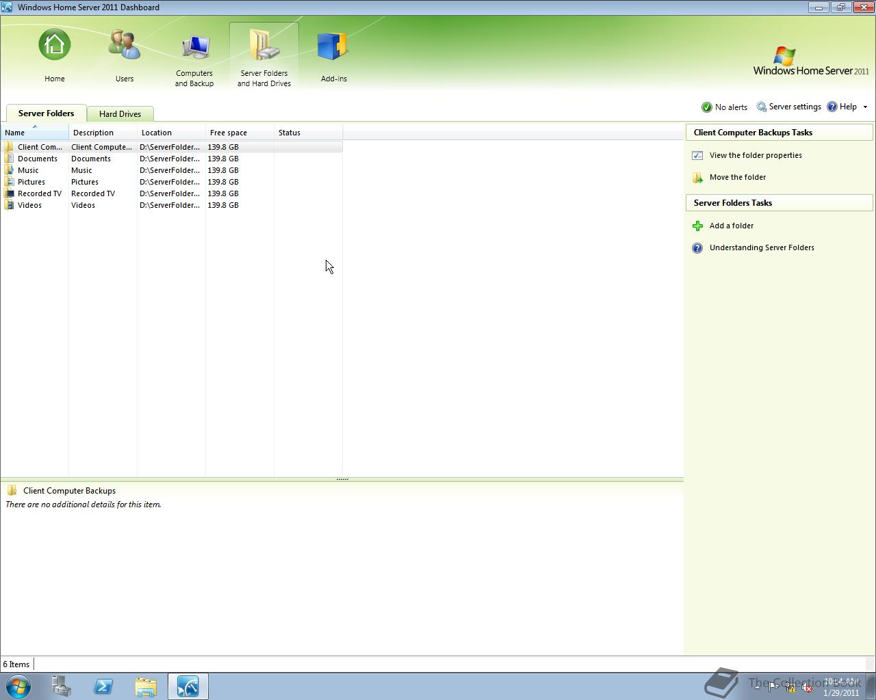
Task: Click the Videos folder icon in list
Action: (x=9, y=205)
